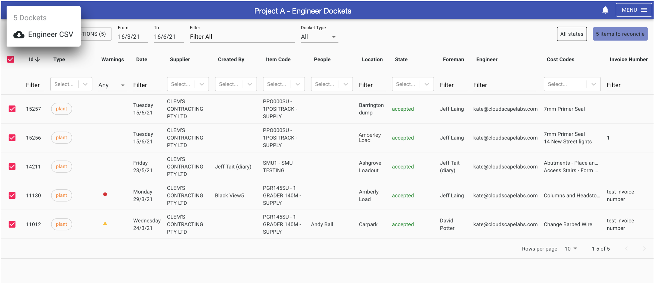Screen dimensions: 656x283
Task: Click the red error warning icon on docket 11130
Action: click(x=106, y=194)
